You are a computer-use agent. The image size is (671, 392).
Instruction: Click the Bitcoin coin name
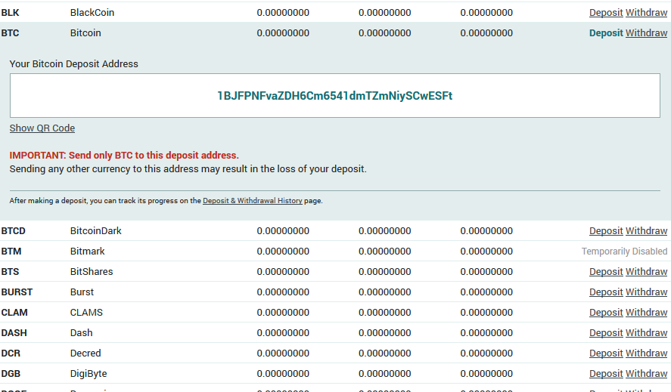click(x=85, y=33)
